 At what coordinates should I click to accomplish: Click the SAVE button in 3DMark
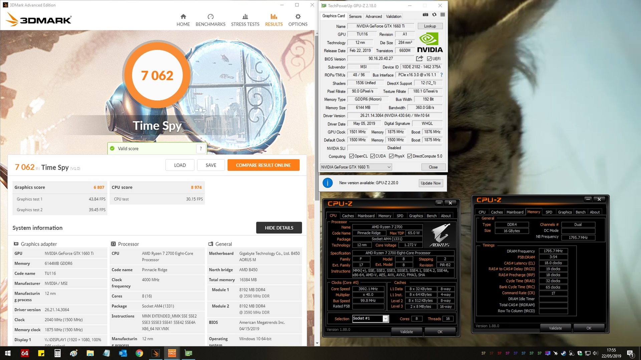[x=211, y=165]
